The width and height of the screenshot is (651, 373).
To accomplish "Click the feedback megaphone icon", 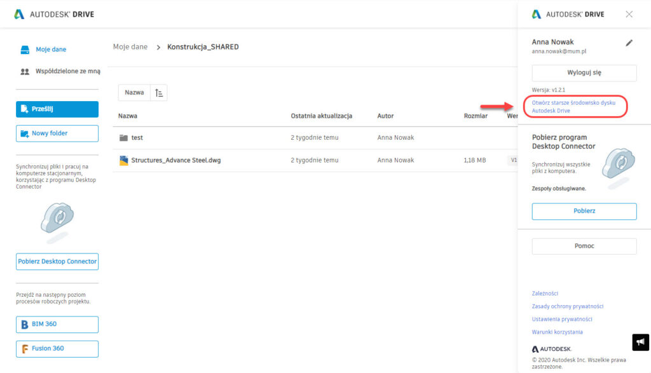I will (x=640, y=342).
